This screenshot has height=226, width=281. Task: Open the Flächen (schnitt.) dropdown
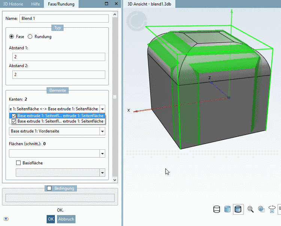pos(102,154)
